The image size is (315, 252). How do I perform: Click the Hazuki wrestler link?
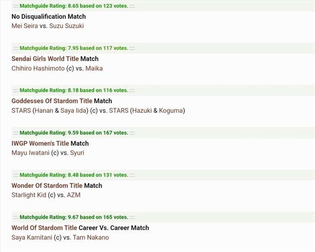[142, 110]
